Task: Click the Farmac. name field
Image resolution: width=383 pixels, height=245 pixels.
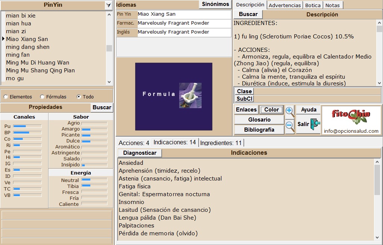Action: [184, 23]
